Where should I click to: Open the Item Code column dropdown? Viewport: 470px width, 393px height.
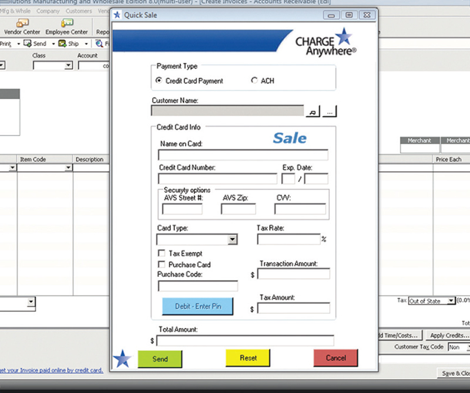pyautogui.click(x=68, y=168)
